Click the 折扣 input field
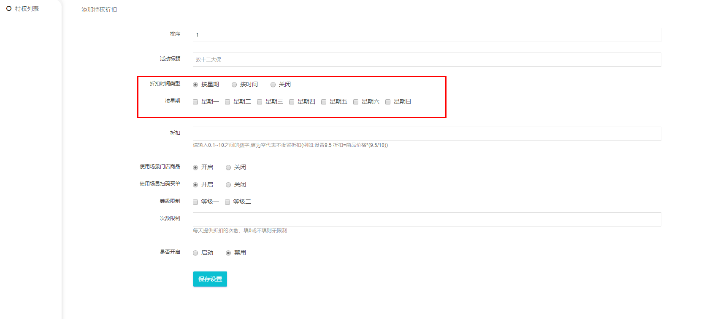Screen dimensions: 701x319 click(x=426, y=134)
